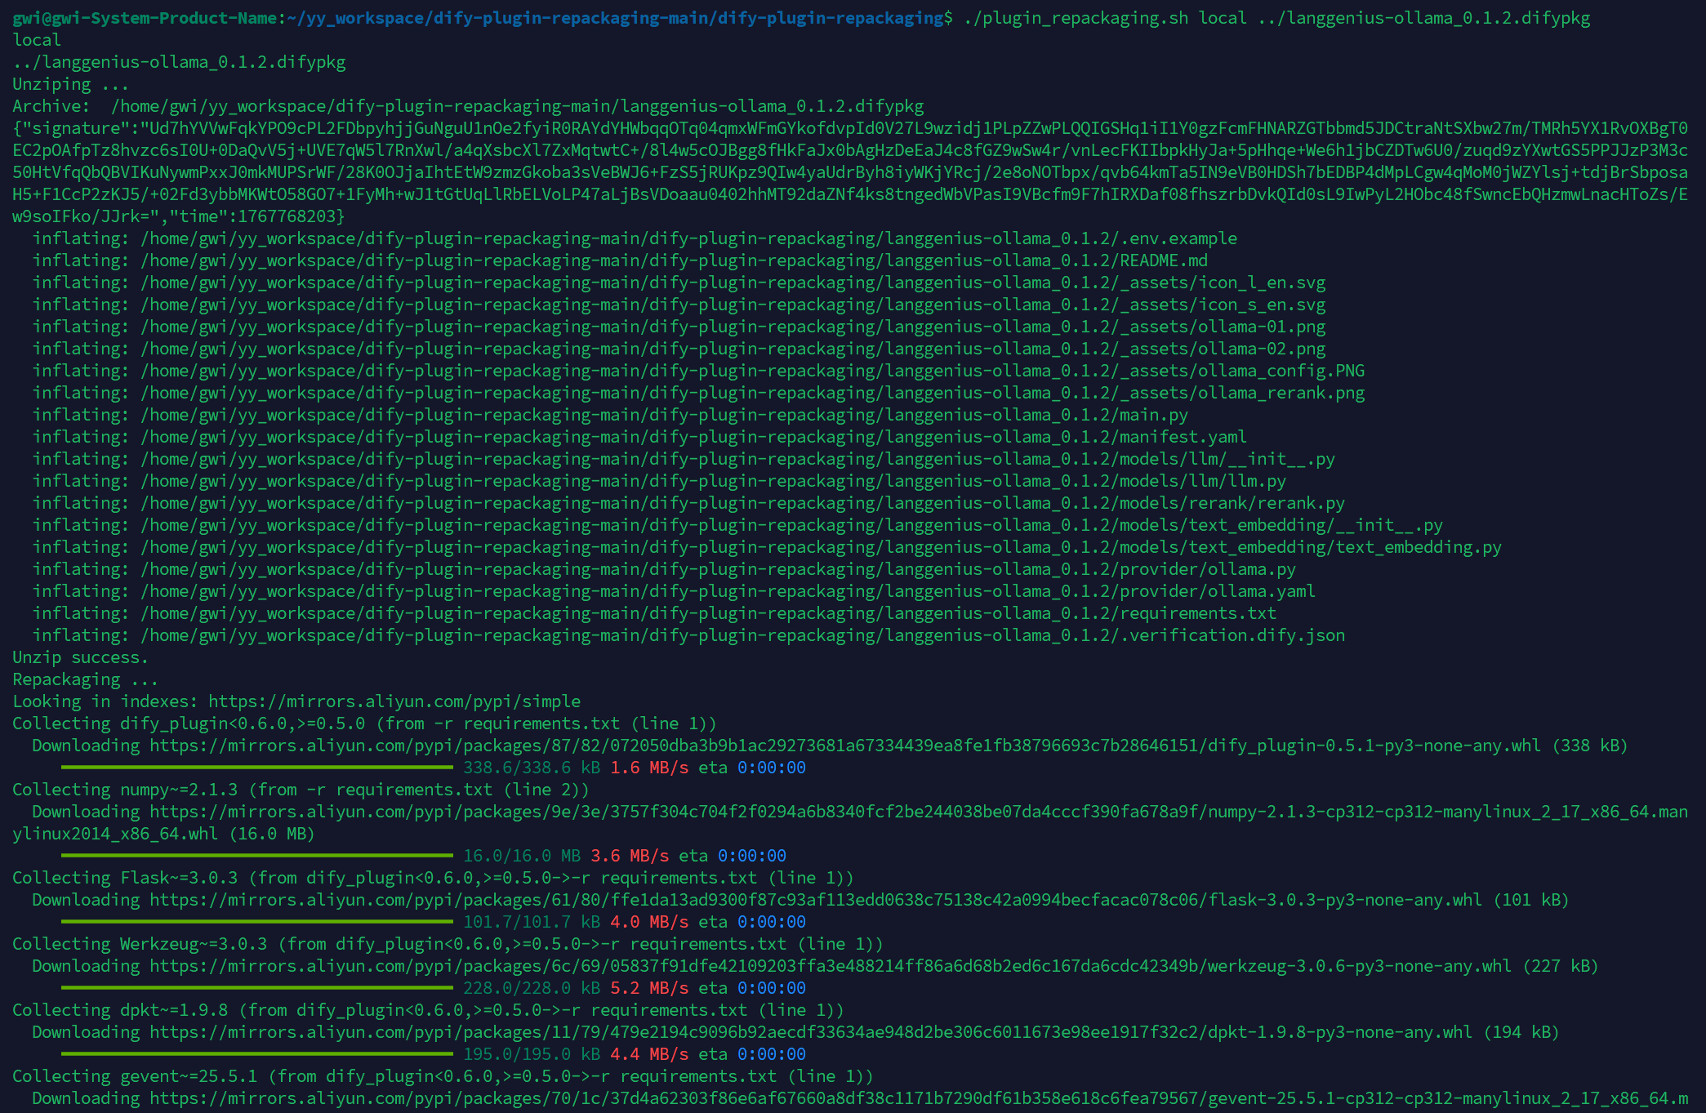Click the Archive path line for langgenius-ollama
The image size is (1706, 1113).
coord(517,106)
